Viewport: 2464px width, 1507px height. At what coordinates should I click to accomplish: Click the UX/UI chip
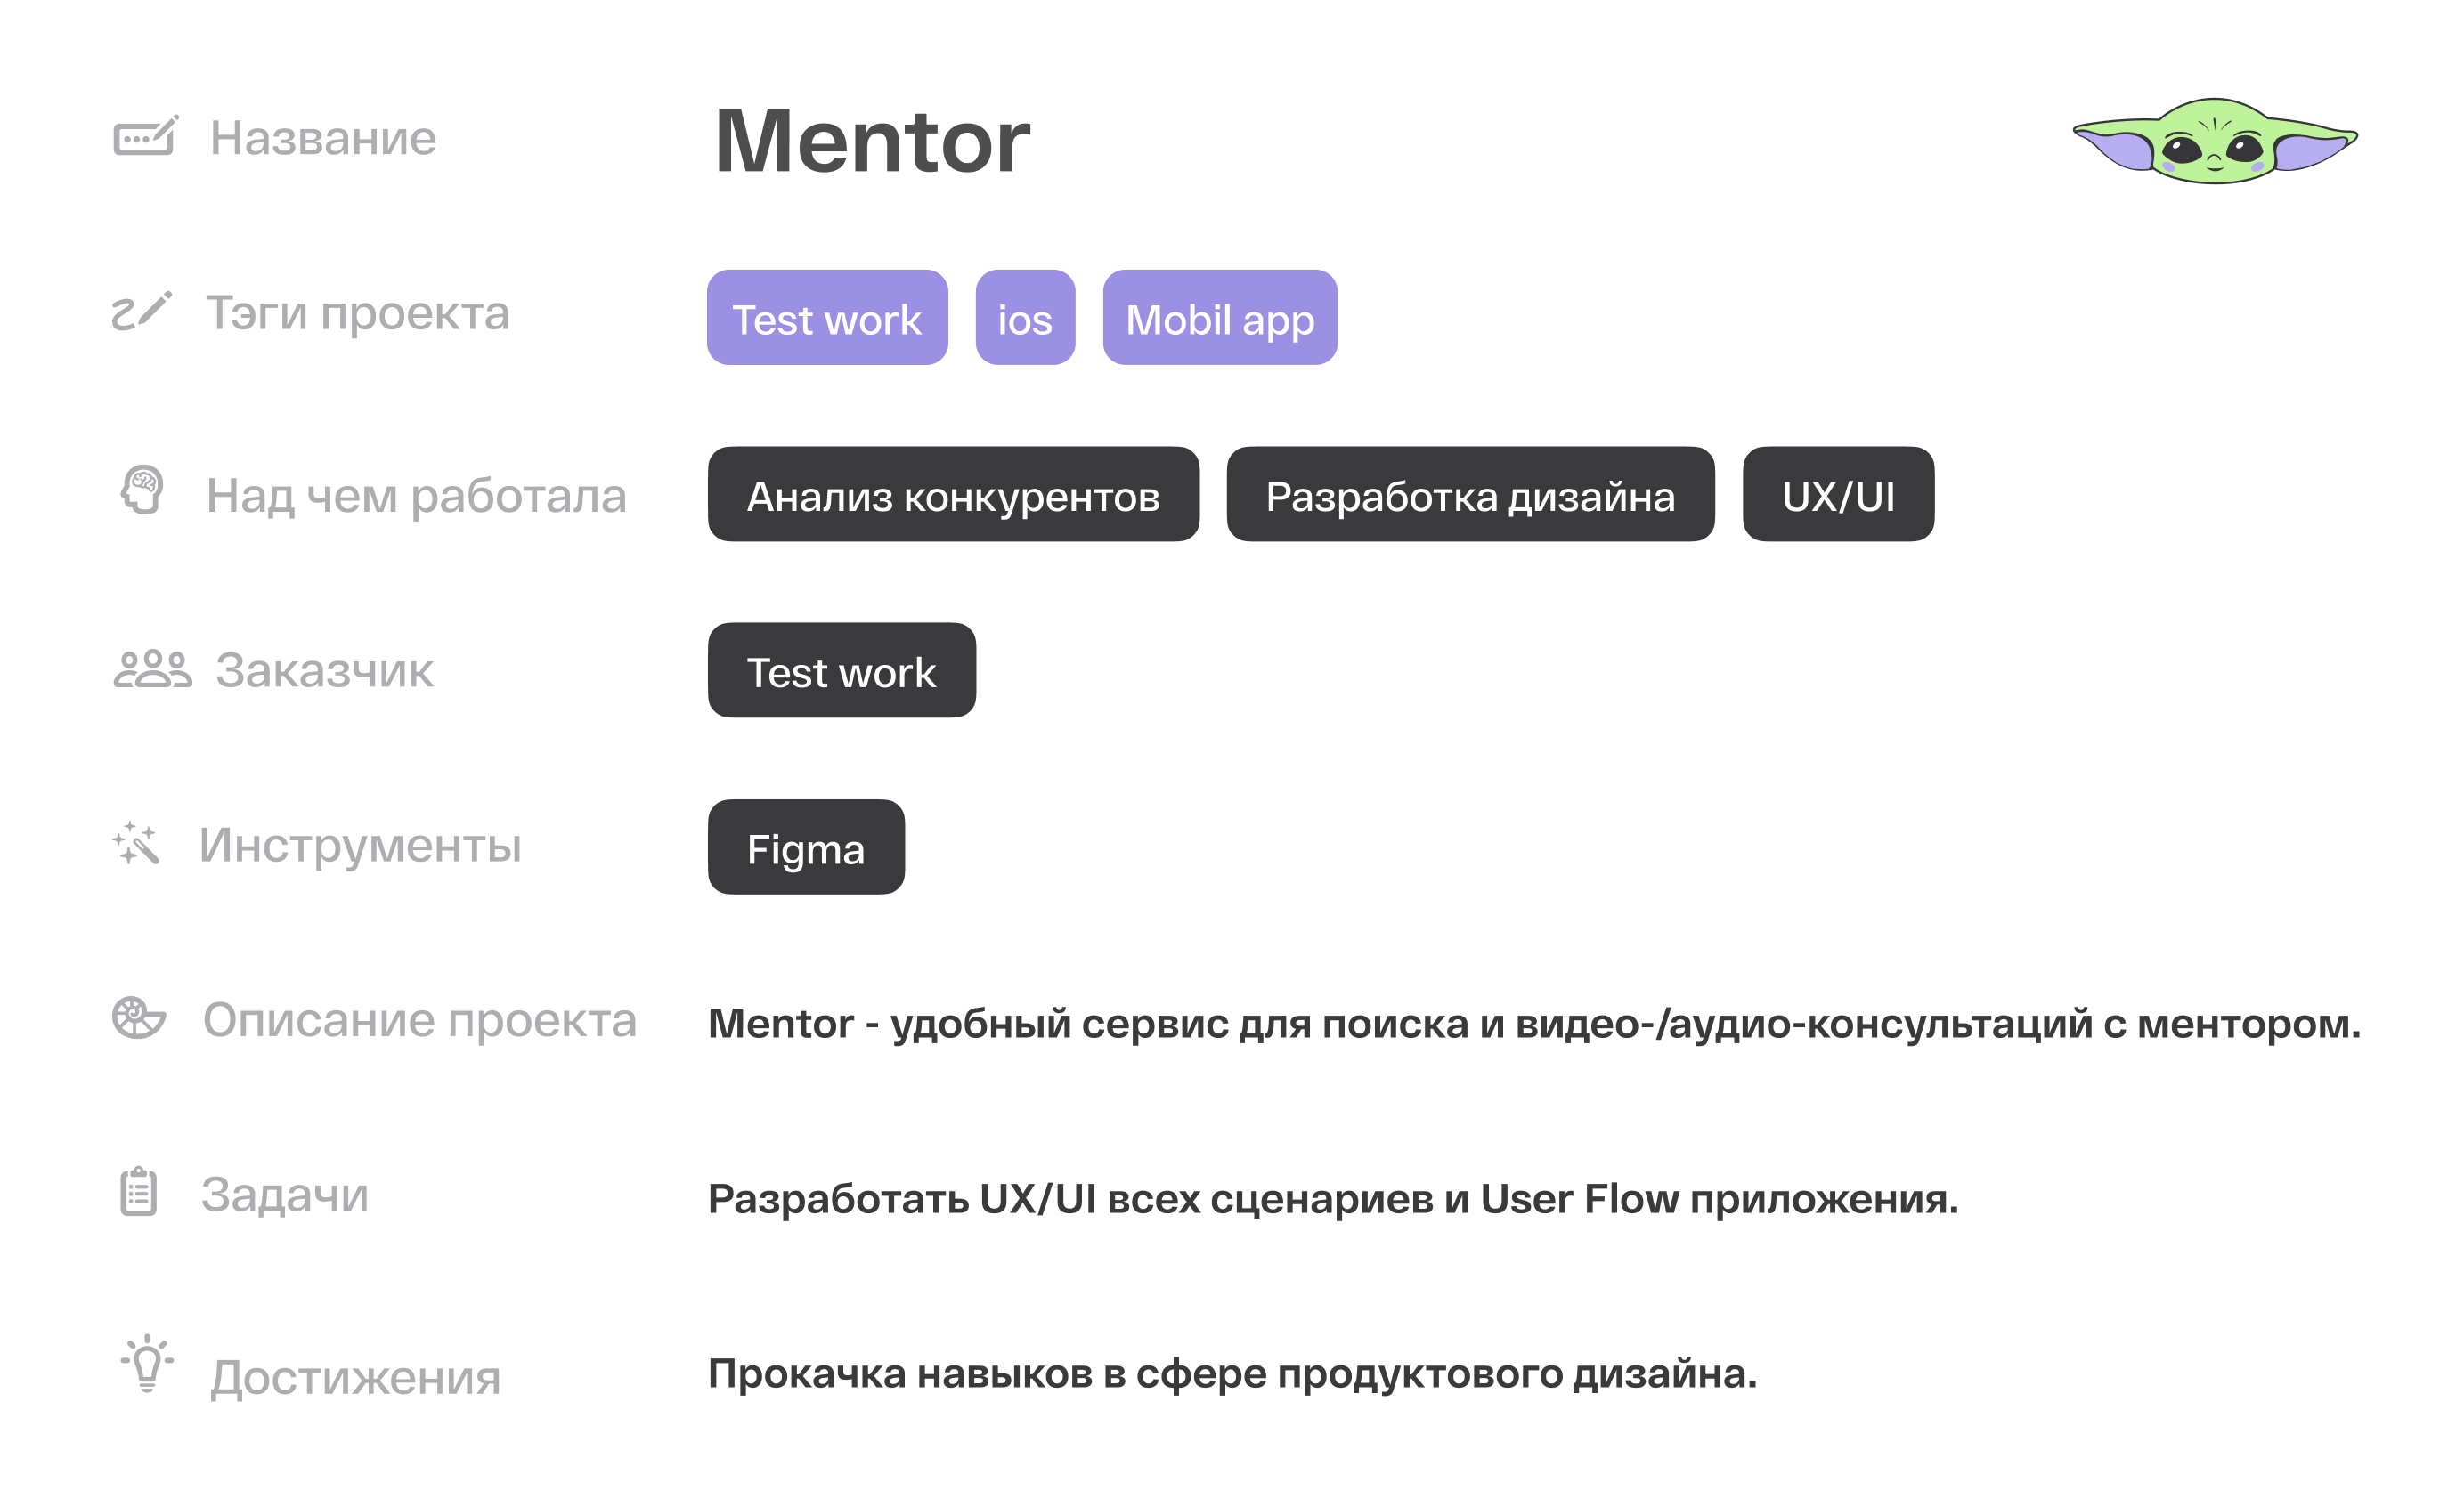1838,495
